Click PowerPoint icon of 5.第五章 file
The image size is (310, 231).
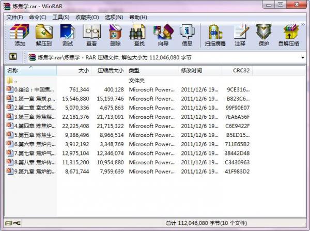(10, 135)
